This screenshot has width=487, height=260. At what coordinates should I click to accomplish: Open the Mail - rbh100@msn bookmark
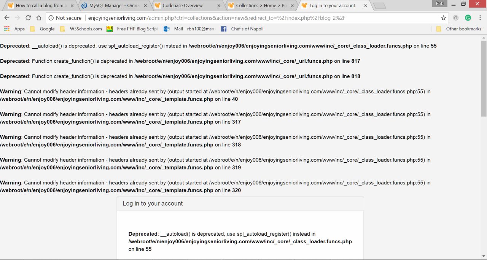pos(189,29)
